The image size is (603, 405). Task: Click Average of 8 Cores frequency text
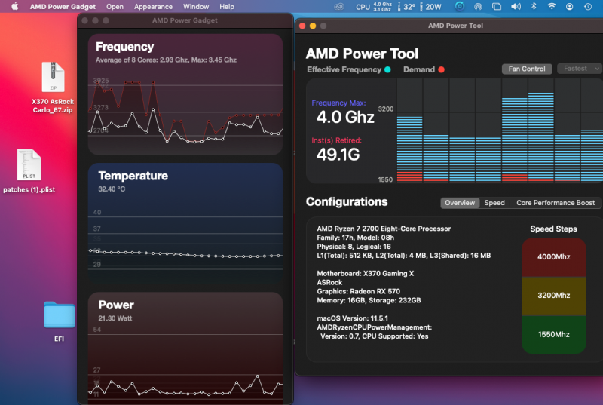tap(166, 60)
